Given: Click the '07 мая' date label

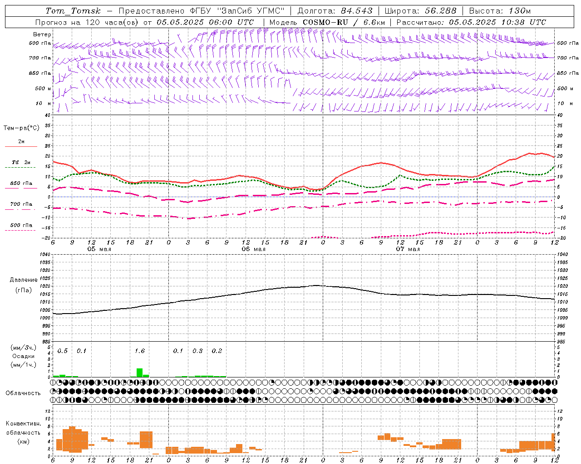Looking at the screenshot, I should [x=408, y=249].
